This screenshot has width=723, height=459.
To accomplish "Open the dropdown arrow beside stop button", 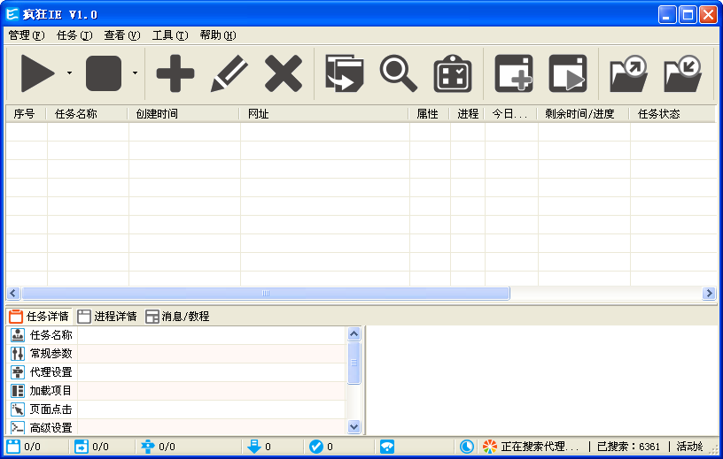I will (135, 73).
